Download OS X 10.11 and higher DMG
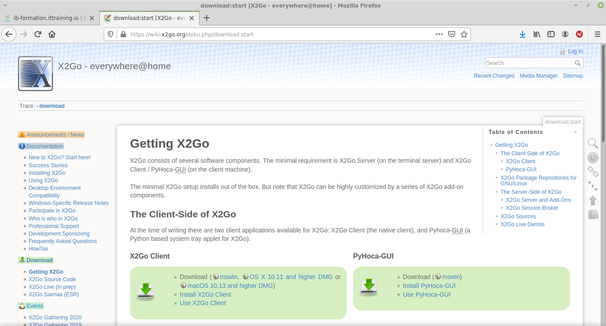 coord(291,277)
